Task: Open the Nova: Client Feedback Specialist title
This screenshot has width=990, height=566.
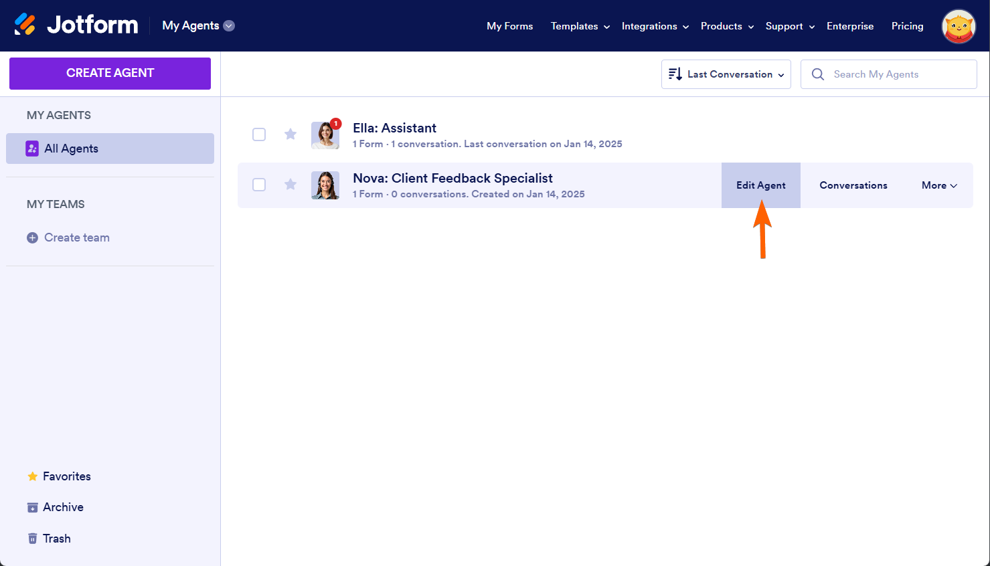Action: pyautogui.click(x=453, y=178)
